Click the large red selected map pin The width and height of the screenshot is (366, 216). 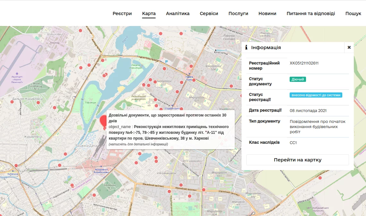pos(104,121)
